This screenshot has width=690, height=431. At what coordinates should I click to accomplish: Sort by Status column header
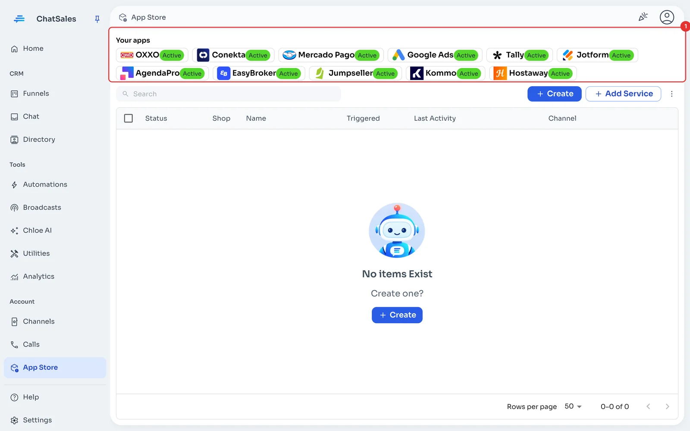[156, 119]
